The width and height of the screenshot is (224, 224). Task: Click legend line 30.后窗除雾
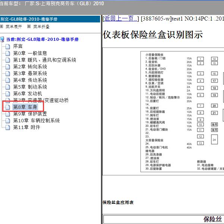pyautogui.click(x=153, y=169)
